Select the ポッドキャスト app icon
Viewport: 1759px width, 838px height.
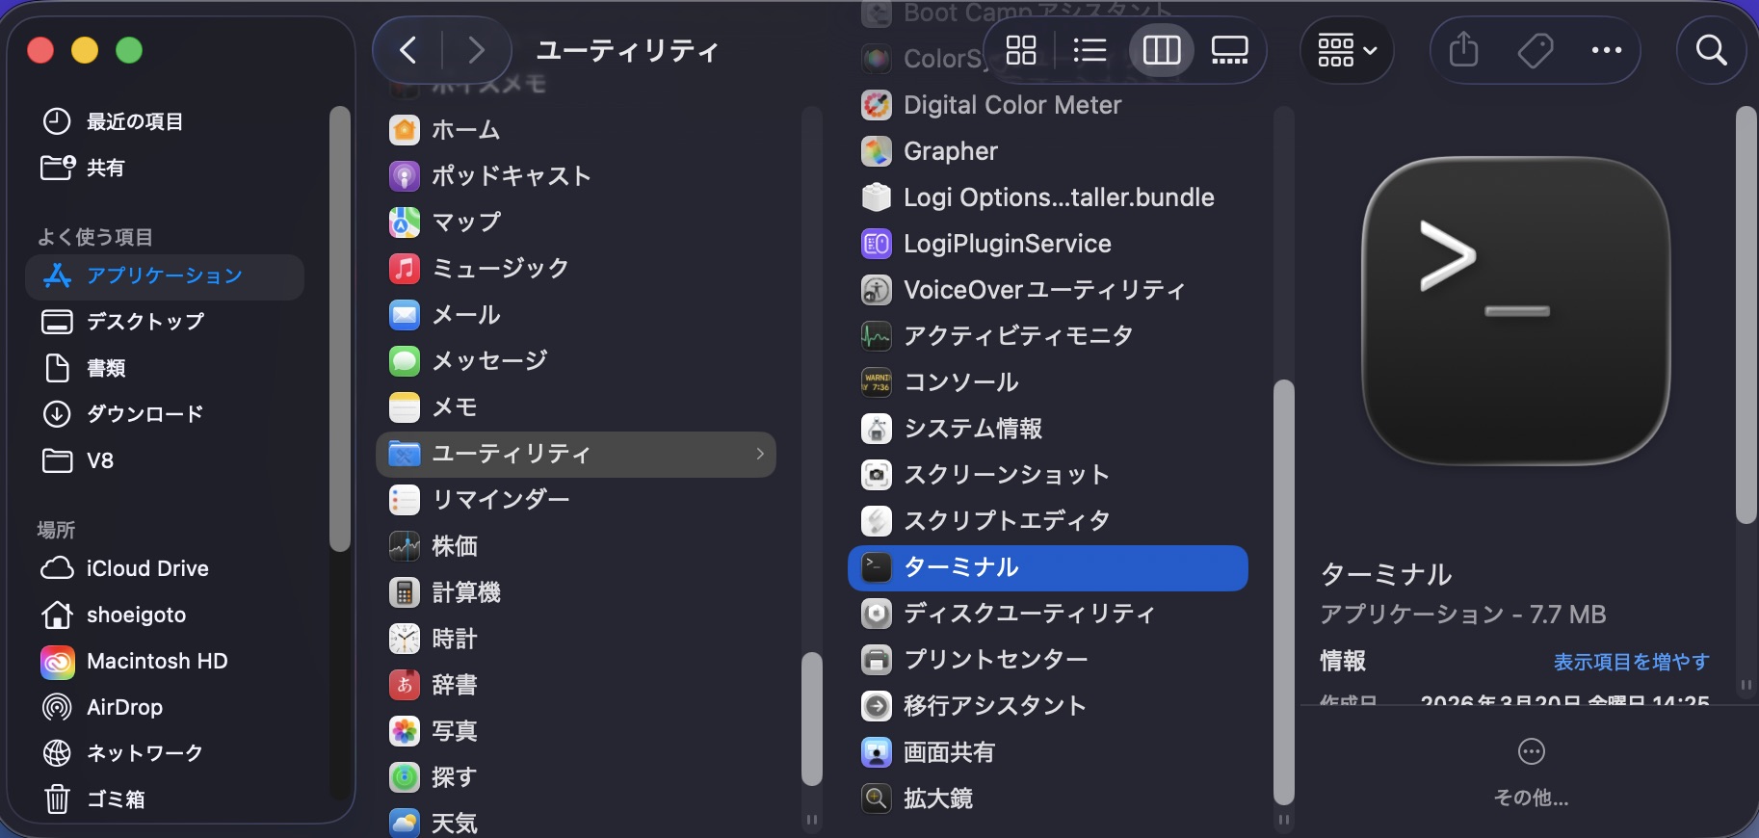click(405, 175)
